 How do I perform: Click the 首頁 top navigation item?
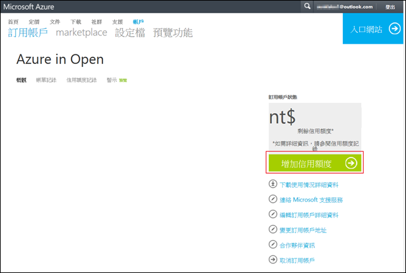click(x=13, y=21)
